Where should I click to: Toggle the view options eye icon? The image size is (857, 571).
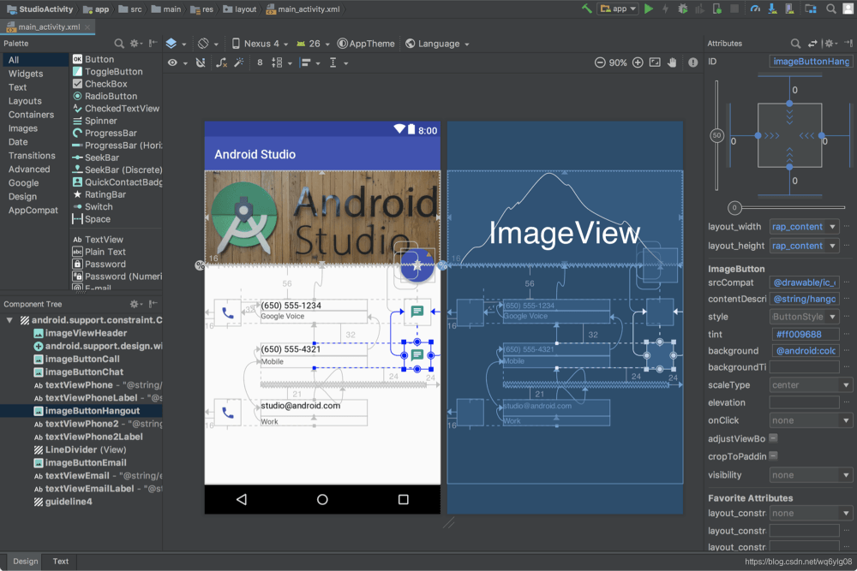172,62
